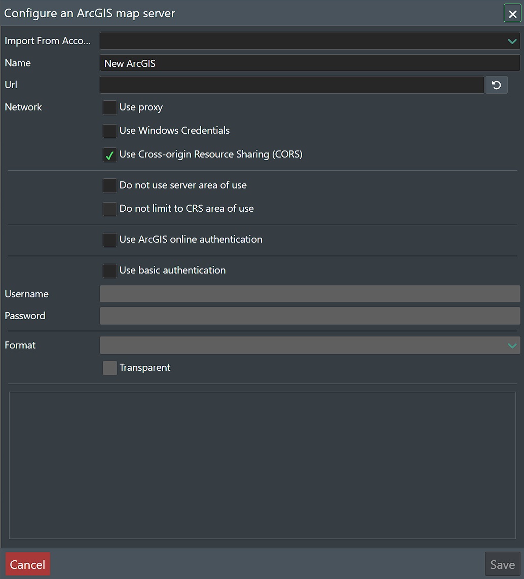Click the dialog title 'Configure an ArcGIS map server'

(90, 13)
